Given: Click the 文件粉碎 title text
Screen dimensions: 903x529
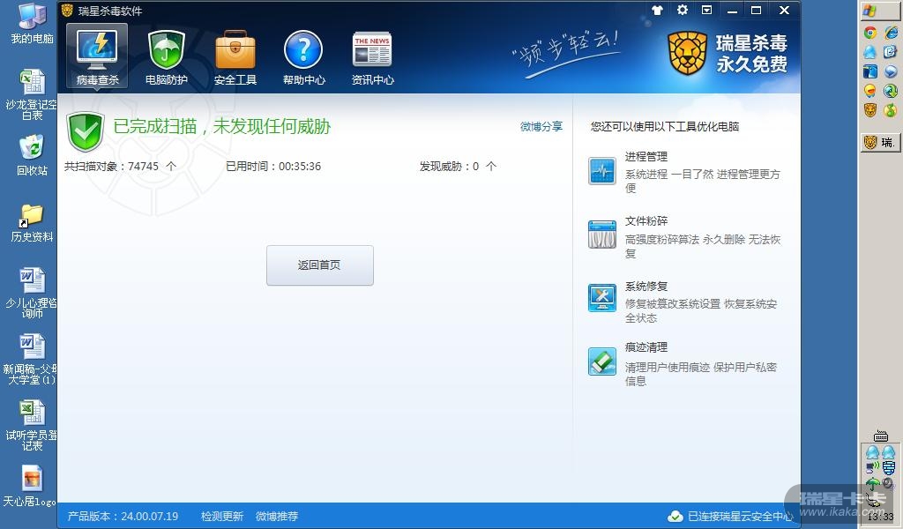Looking at the screenshot, I should coord(646,221).
